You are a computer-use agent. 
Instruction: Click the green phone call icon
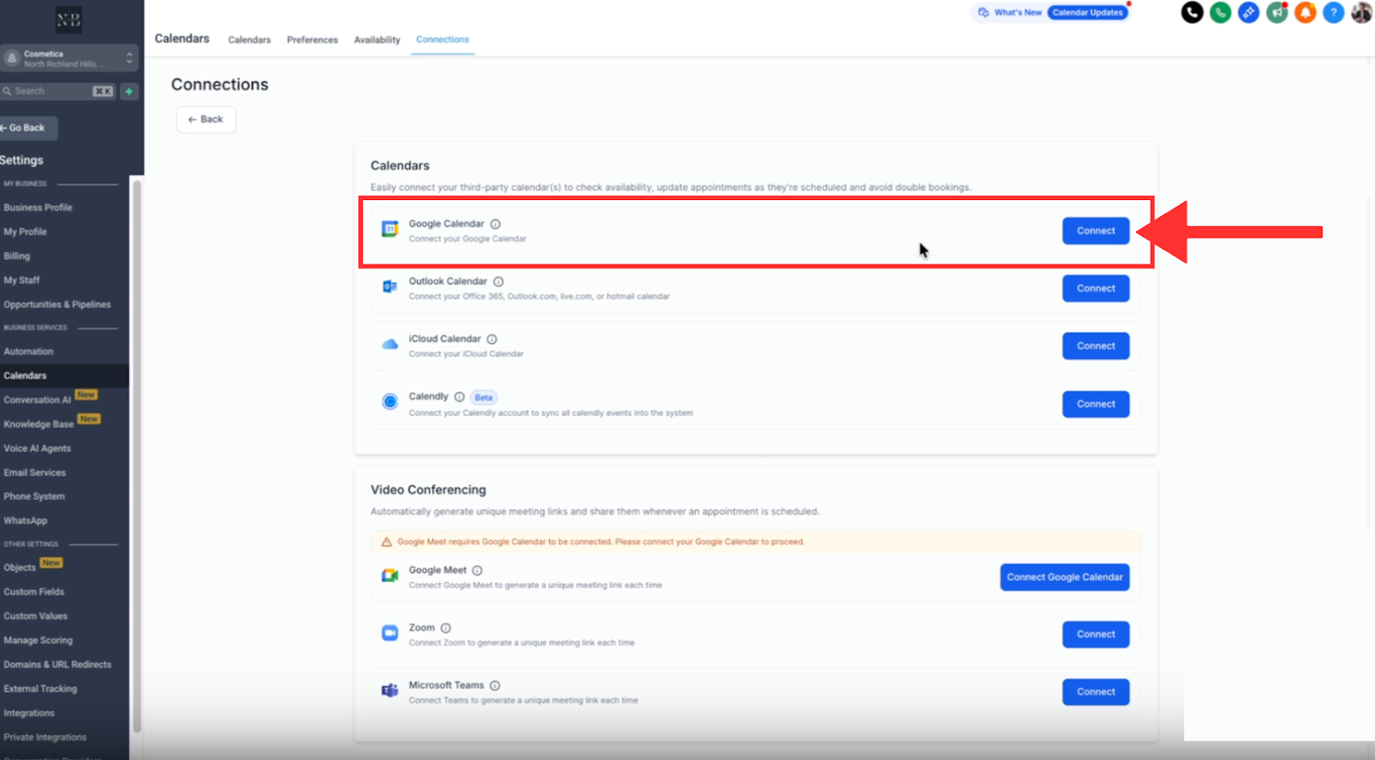coord(1220,12)
